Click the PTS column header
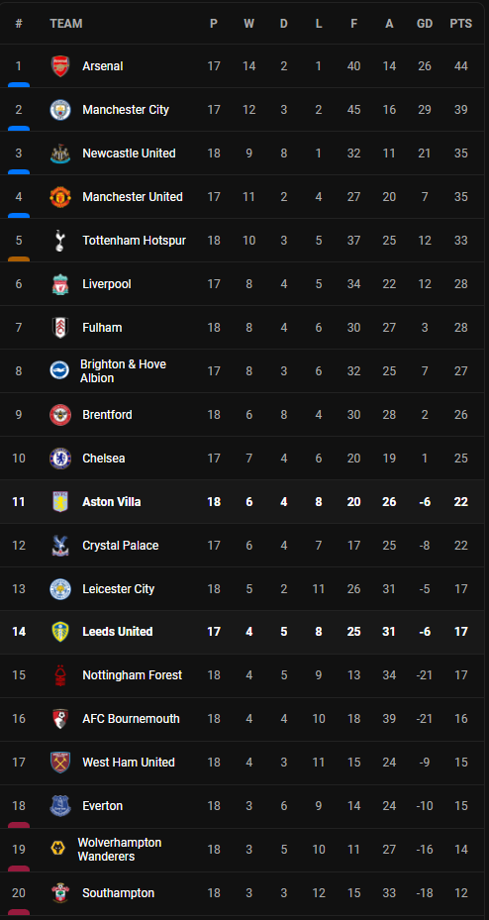The width and height of the screenshot is (489, 920). coord(461,24)
